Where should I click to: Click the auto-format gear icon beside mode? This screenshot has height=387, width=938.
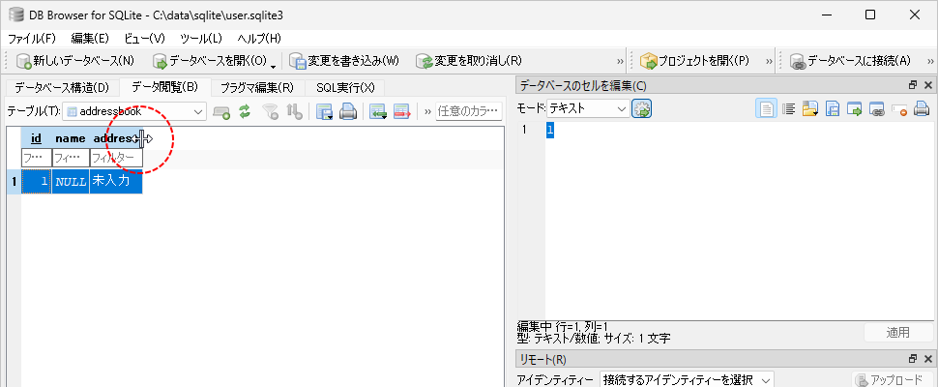tap(641, 109)
